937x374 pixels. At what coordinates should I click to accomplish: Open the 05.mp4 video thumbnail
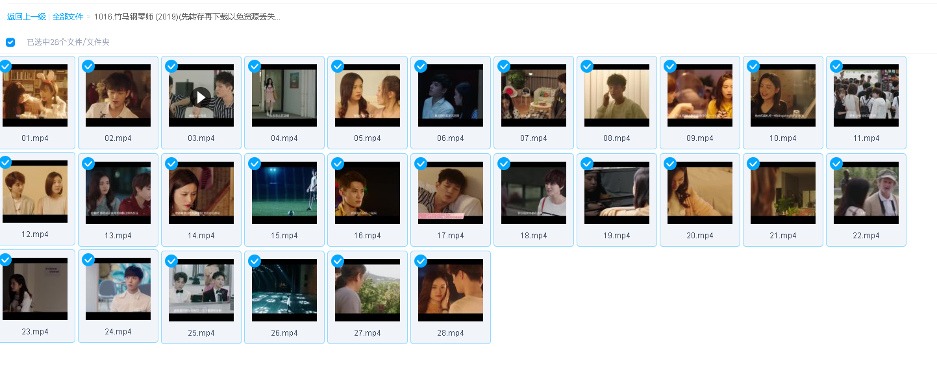[x=368, y=95]
